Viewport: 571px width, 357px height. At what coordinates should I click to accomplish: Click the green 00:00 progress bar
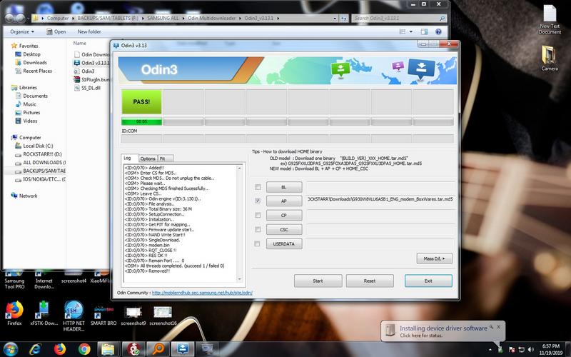click(141, 121)
